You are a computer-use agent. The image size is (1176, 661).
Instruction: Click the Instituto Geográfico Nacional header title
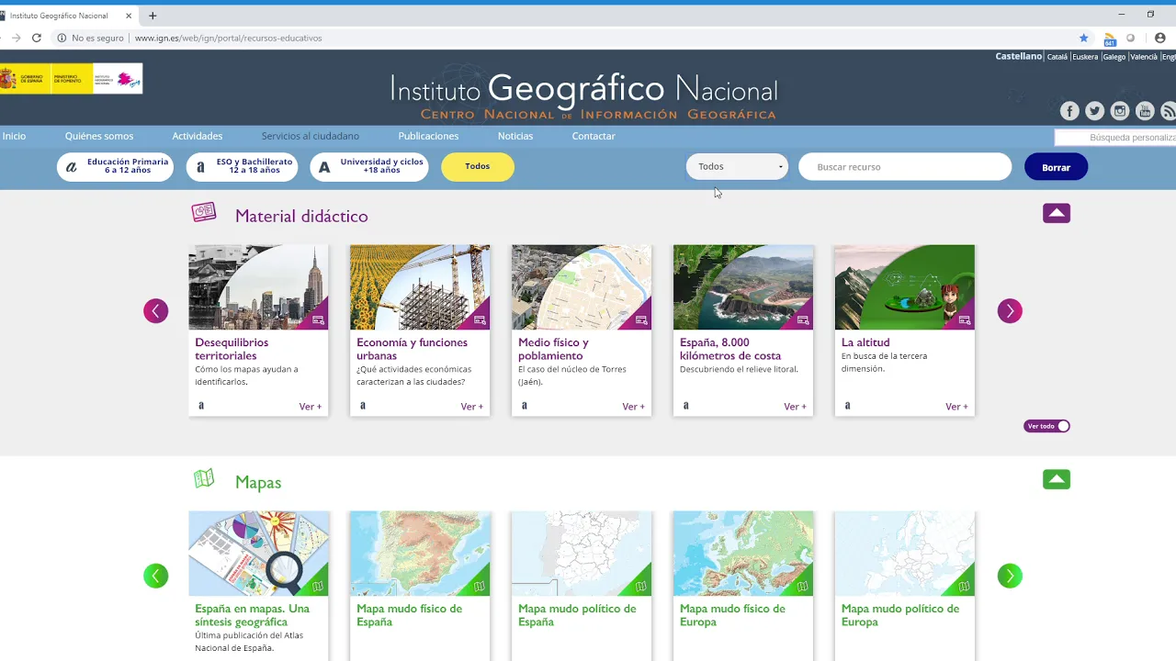pos(584,89)
